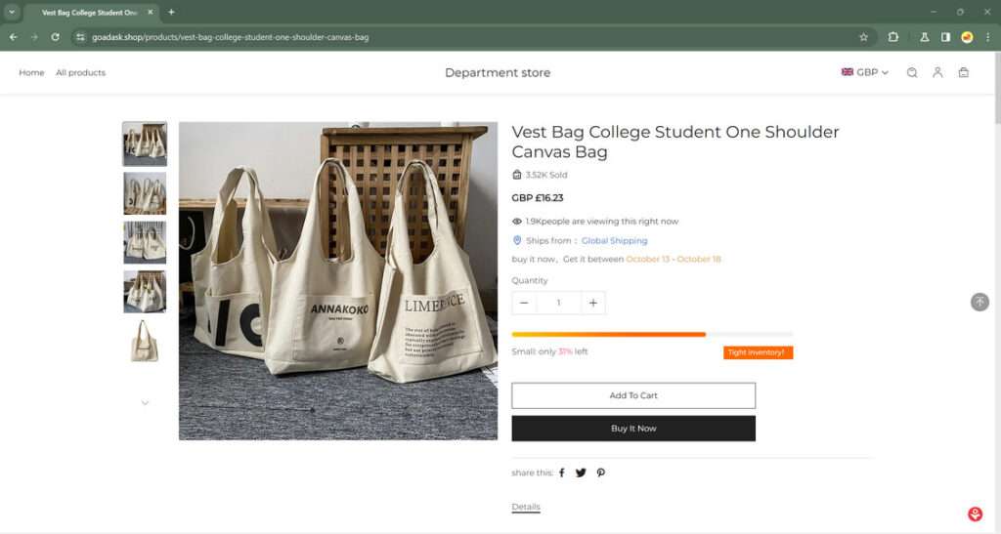Reload the page
Viewport: 1001px width, 534px height.
coord(55,37)
